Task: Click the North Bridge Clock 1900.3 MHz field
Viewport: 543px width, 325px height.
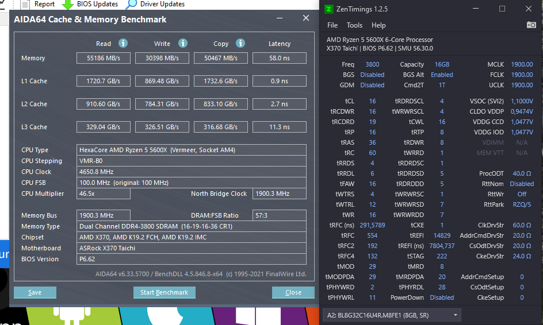Action: [280, 194]
